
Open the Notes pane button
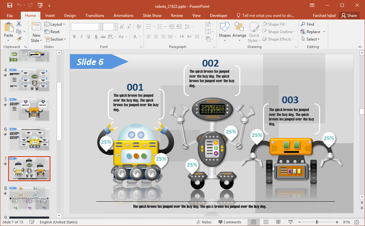point(204,222)
